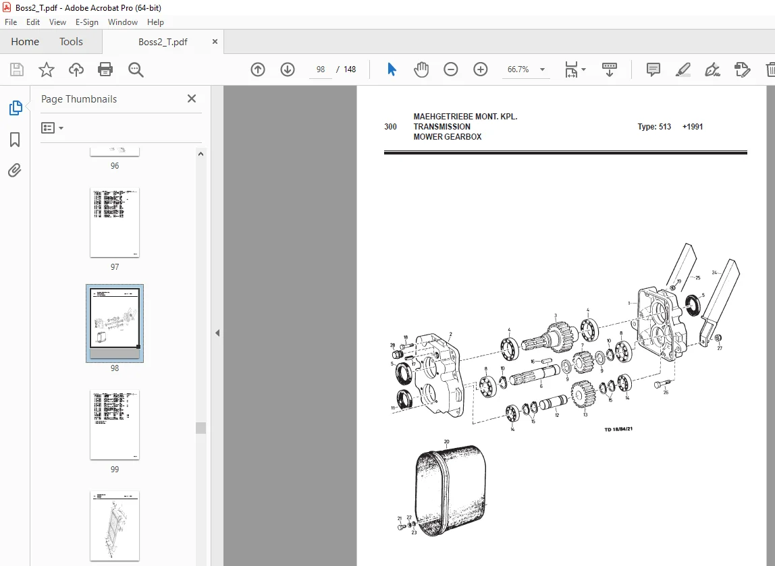Viewport: 775px width, 566px height.
Task: Select page 98 thumbnail
Action: 115,324
